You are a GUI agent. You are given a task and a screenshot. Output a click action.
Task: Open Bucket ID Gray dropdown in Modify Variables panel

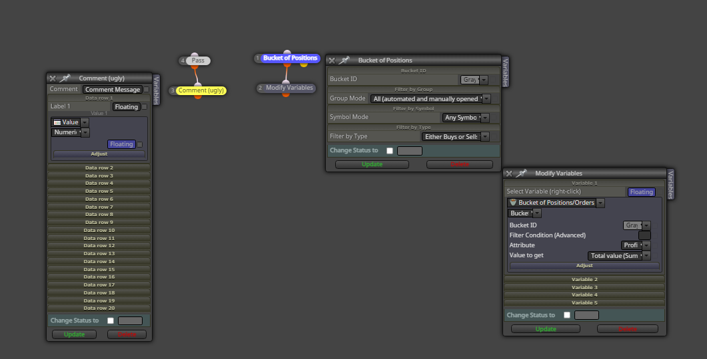[x=646, y=225]
